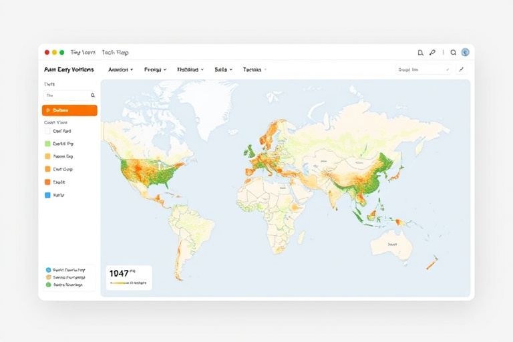This screenshot has height=342, width=513.
Task: Switch to the "Tech Map" tab
Action: (x=115, y=52)
